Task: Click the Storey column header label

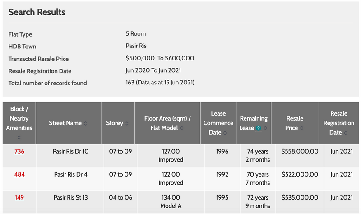Action: pyautogui.click(x=115, y=123)
